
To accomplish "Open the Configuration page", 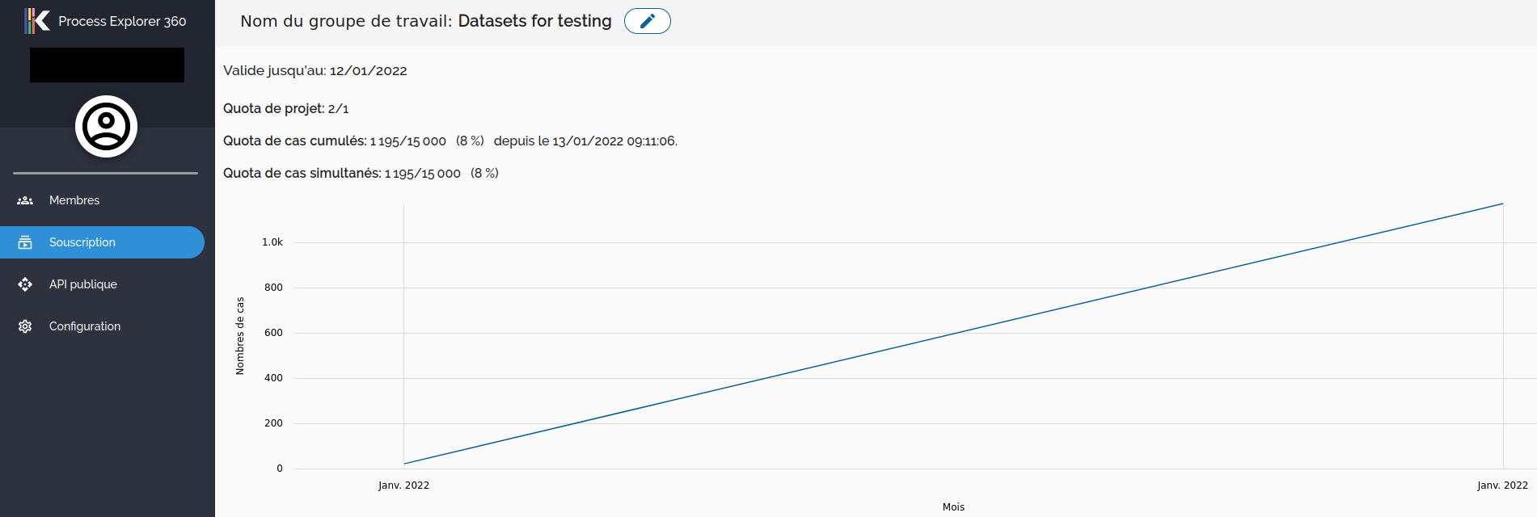I will 85,326.
